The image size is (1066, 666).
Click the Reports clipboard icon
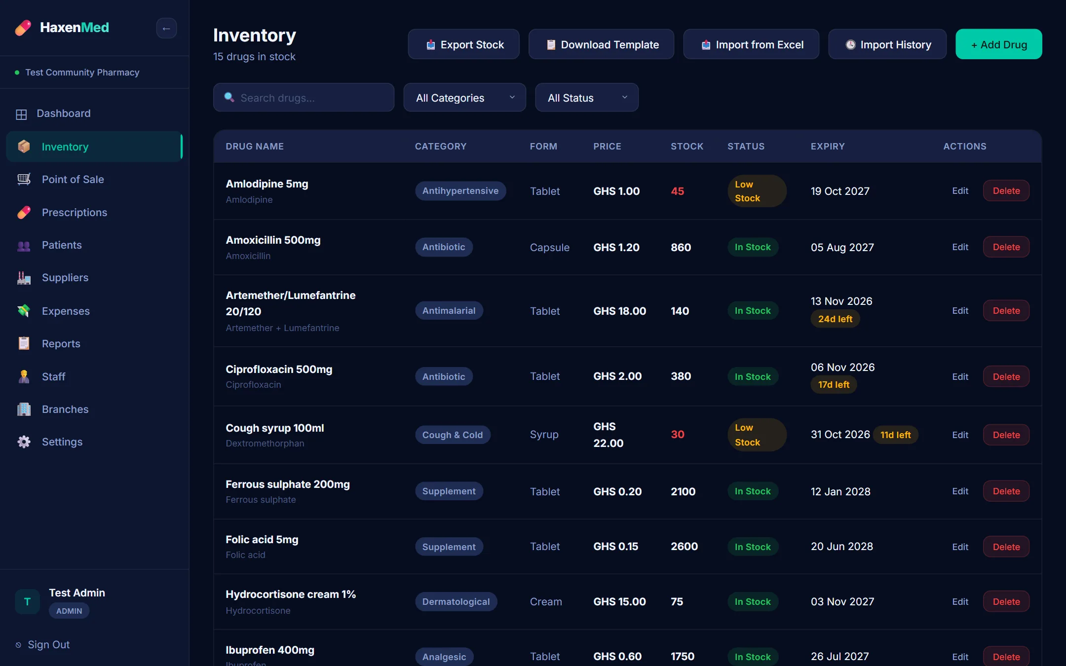pos(24,343)
